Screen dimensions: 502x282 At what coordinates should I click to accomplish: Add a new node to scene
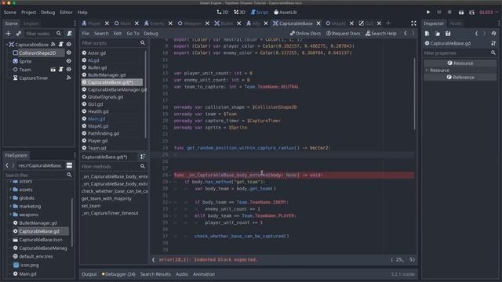pos(9,34)
